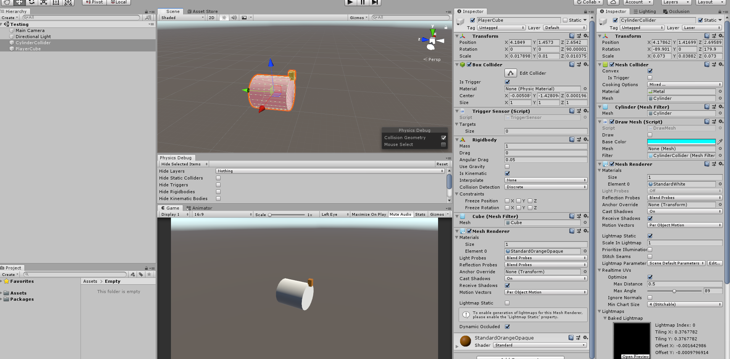Open Rigidbody Collision Detection dropdown
This screenshot has width=730, height=359.
tap(546, 187)
